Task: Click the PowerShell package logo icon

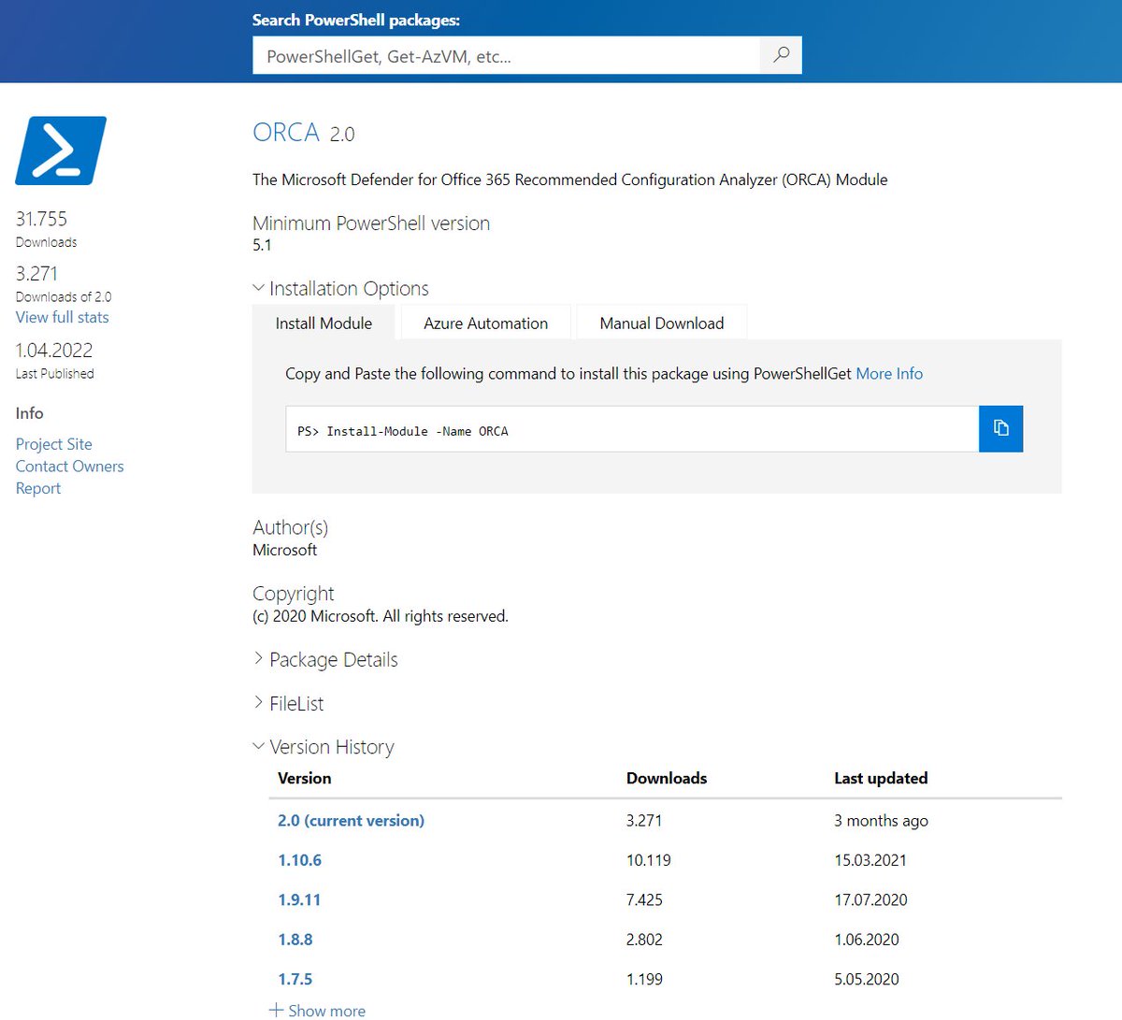Action: click(61, 151)
